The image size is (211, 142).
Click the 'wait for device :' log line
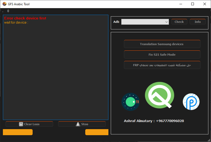coord(16,22)
